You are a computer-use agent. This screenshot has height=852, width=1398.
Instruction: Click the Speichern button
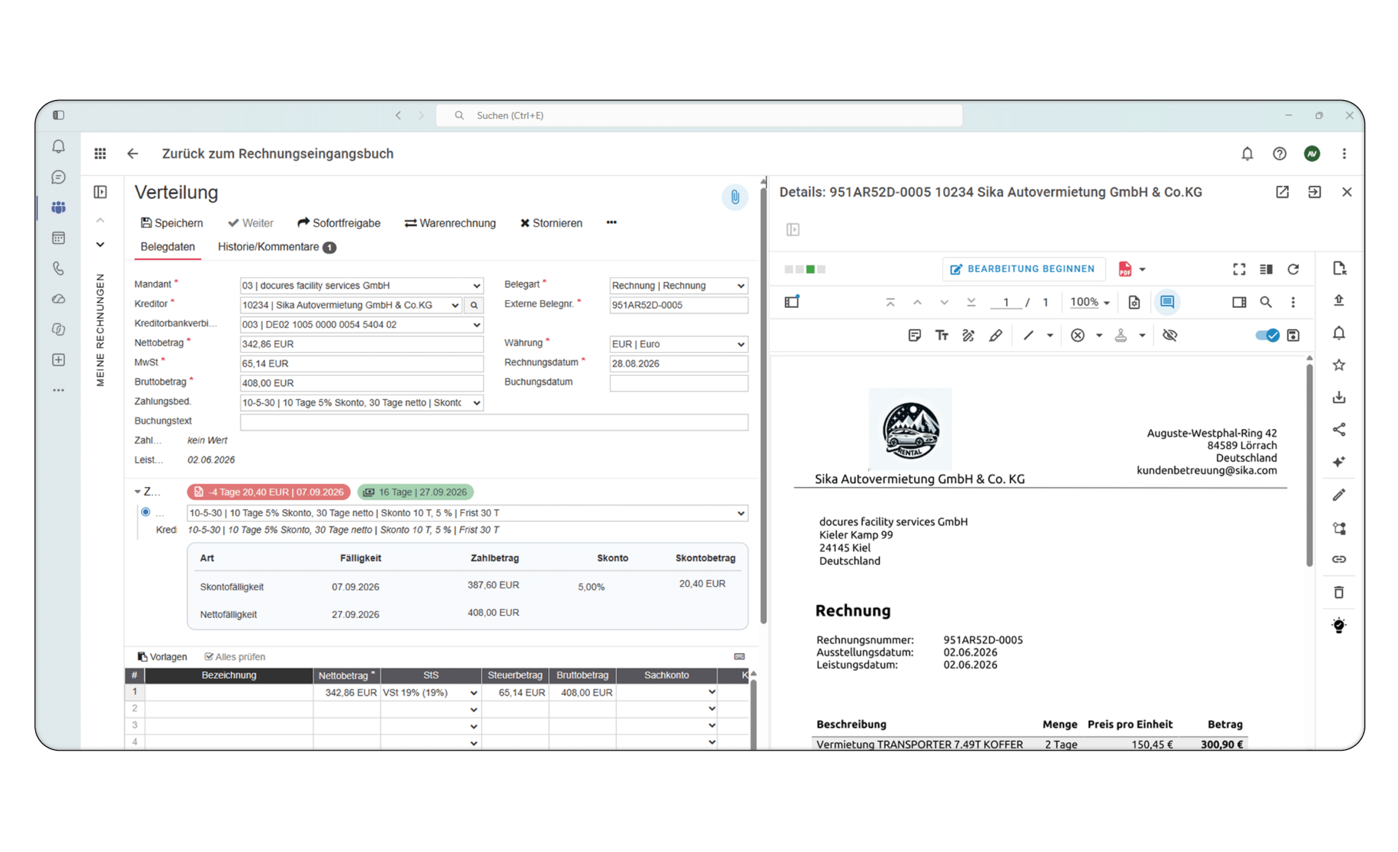pyautogui.click(x=172, y=223)
